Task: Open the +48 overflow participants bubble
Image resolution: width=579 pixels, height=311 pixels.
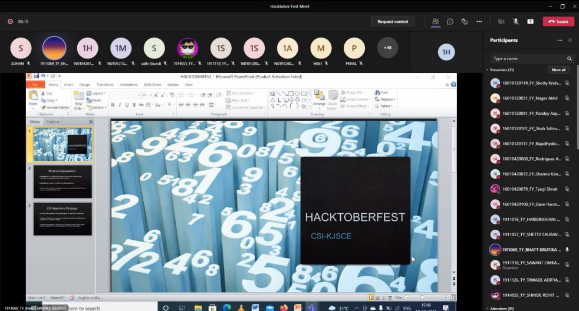Action: (387, 48)
